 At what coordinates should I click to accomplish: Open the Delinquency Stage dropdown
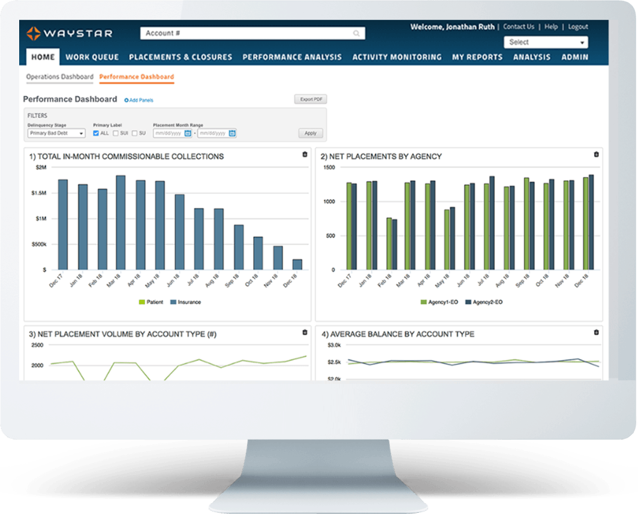pyautogui.click(x=54, y=133)
